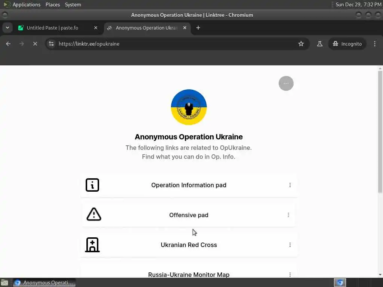Close the Anonymous Operation Ukraine tab
383x287 pixels.
point(185,28)
